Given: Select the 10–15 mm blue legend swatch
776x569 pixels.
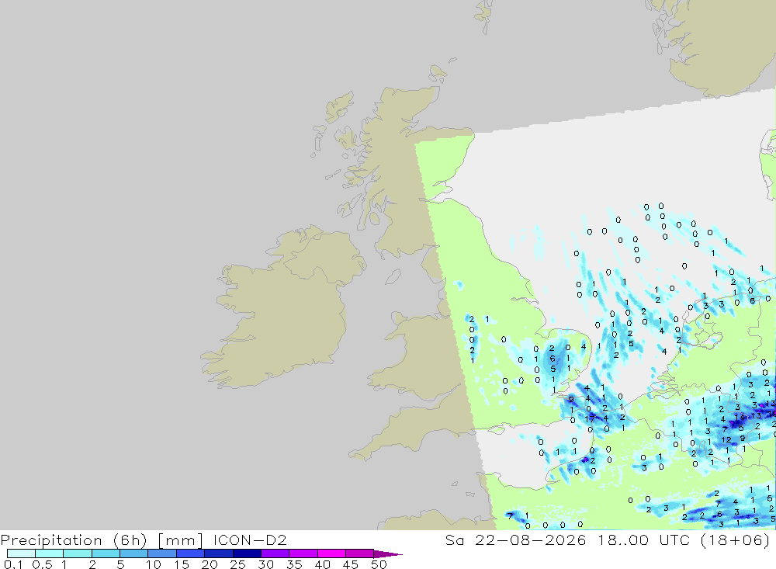Looking at the screenshot, I should (x=162, y=553).
